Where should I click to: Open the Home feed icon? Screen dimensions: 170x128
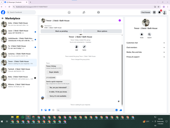coord(69,12)
